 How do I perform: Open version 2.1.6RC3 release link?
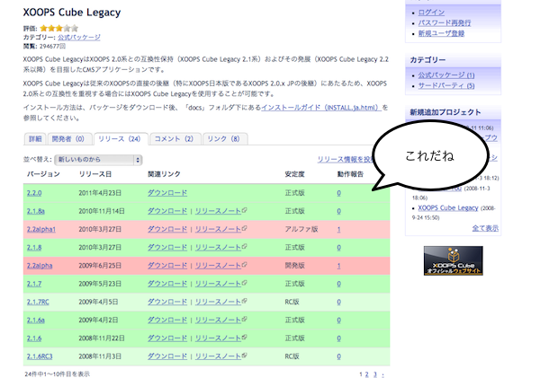click(40, 357)
